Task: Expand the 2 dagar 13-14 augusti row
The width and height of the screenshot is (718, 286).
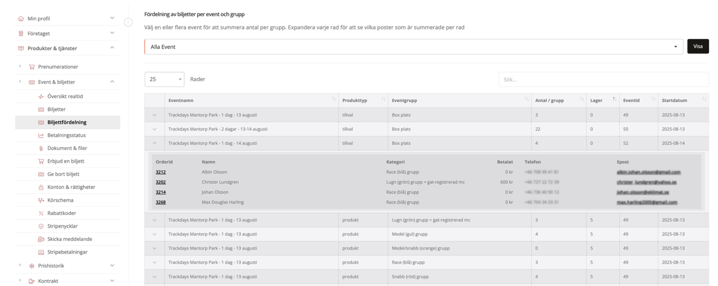Action: (x=154, y=129)
